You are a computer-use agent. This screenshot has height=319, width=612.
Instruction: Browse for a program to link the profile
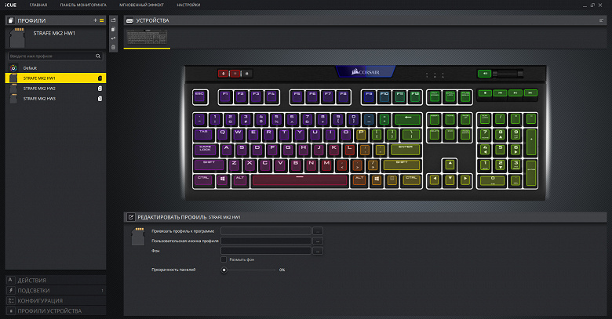pos(318,231)
